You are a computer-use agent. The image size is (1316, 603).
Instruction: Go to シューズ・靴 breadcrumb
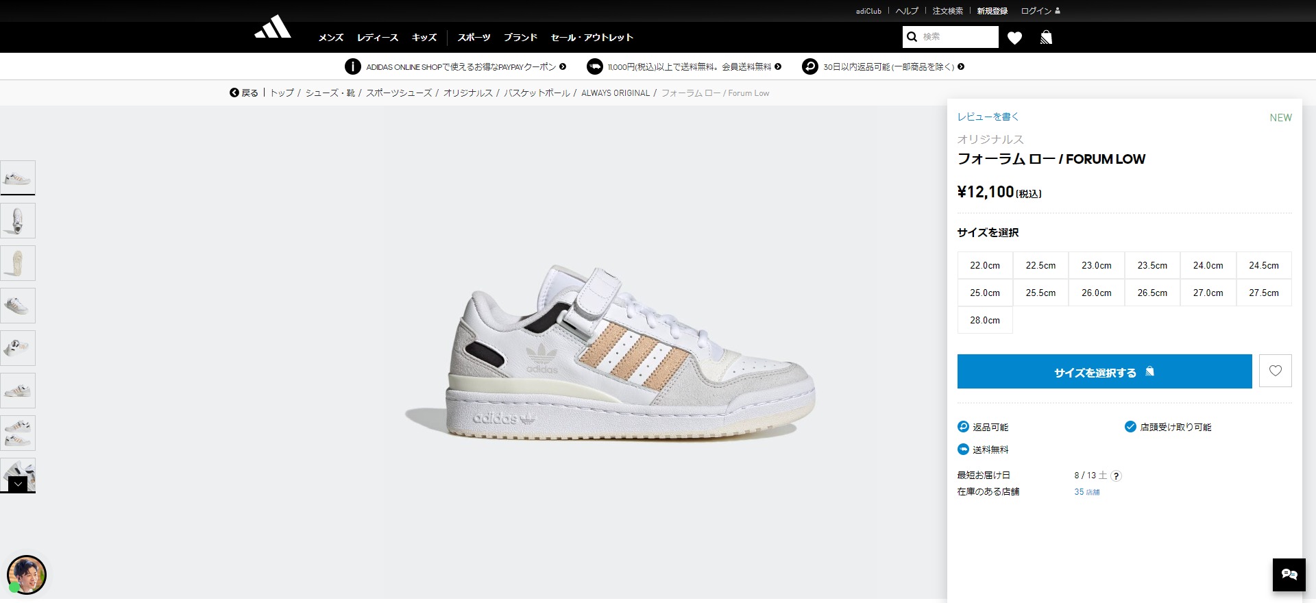point(330,93)
